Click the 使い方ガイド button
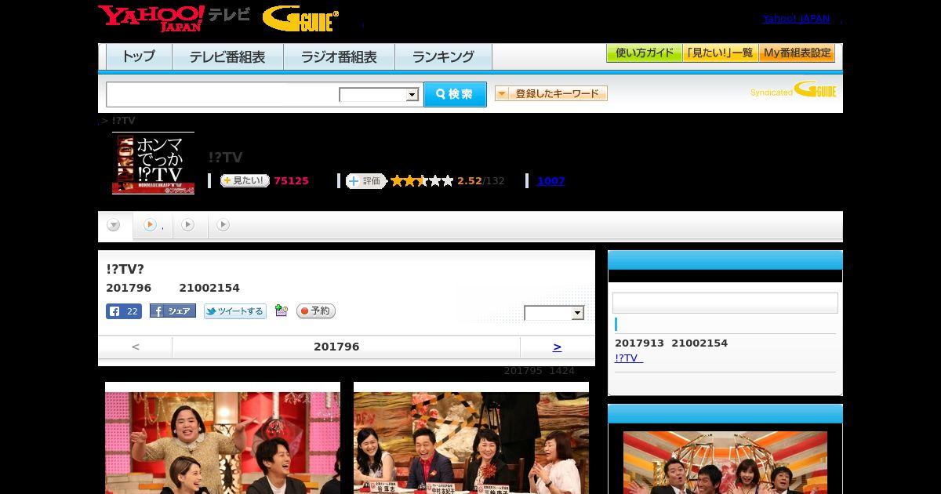The height and width of the screenshot is (494, 941). pyautogui.click(x=645, y=53)
